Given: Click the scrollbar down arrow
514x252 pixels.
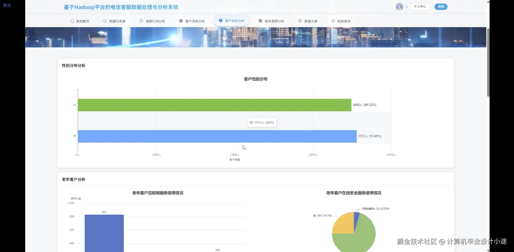Looking at the screenshot, I should [488, 250].
